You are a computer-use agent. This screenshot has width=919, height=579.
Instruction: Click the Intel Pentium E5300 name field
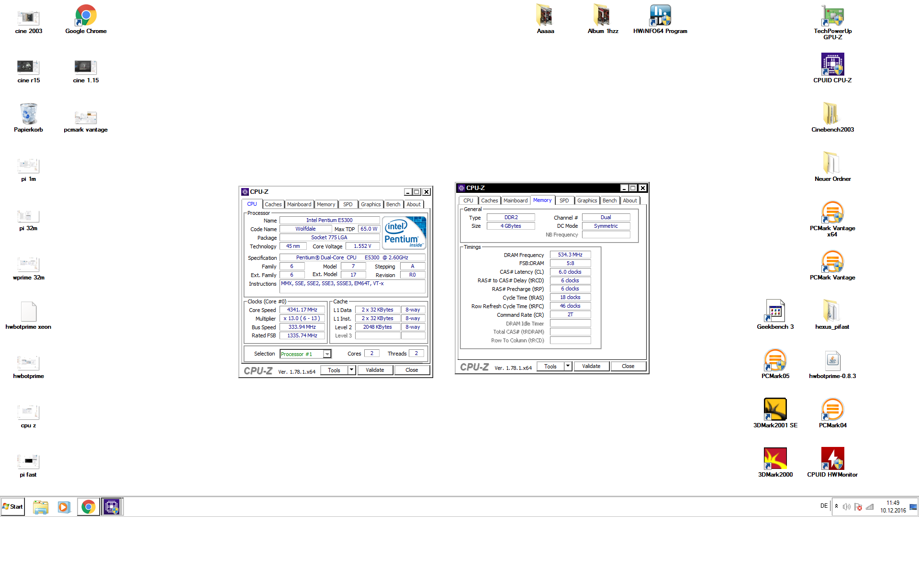(x=329, y=221)
